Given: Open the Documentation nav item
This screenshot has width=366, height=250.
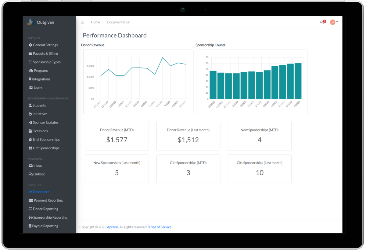Looking at the screenshot, I should 118,22.
